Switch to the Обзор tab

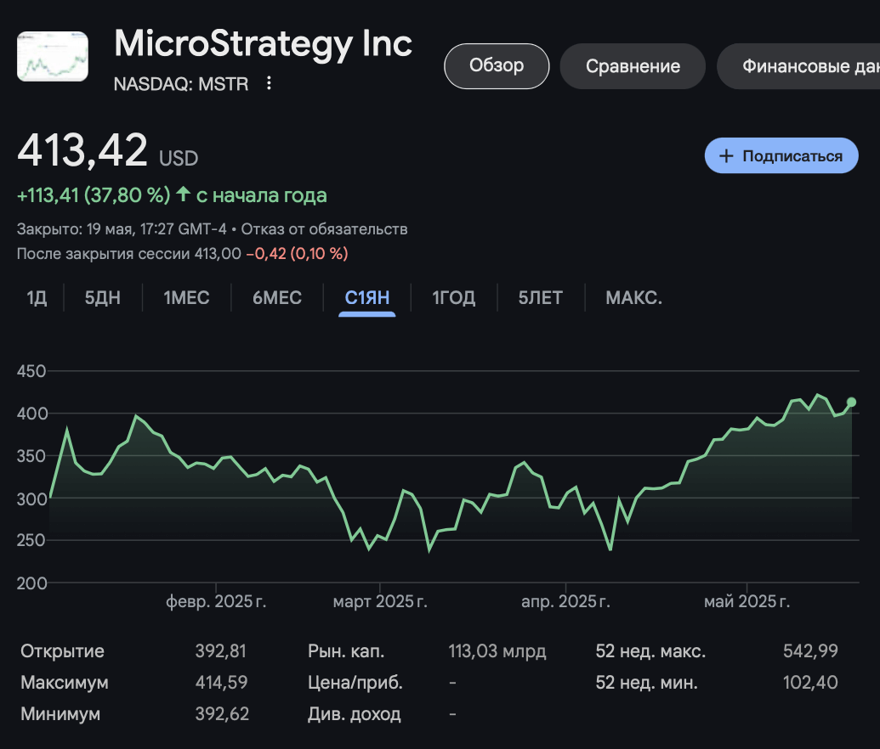[497, 65]
